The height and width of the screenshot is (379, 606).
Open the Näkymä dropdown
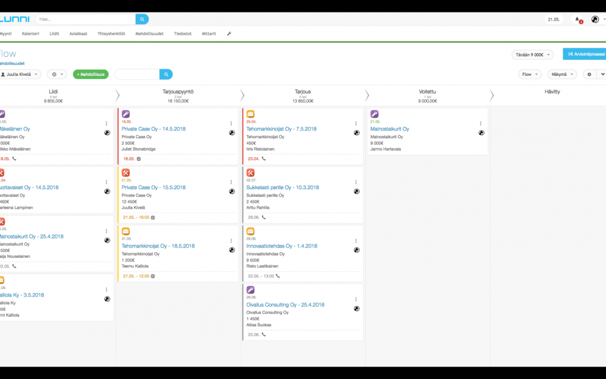pyautogui.click(x=562, y=74)
